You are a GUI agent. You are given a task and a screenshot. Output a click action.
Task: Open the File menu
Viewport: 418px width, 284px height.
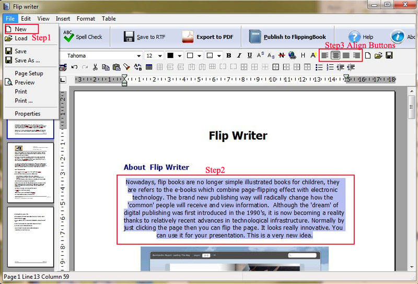[x=10, y=19]
